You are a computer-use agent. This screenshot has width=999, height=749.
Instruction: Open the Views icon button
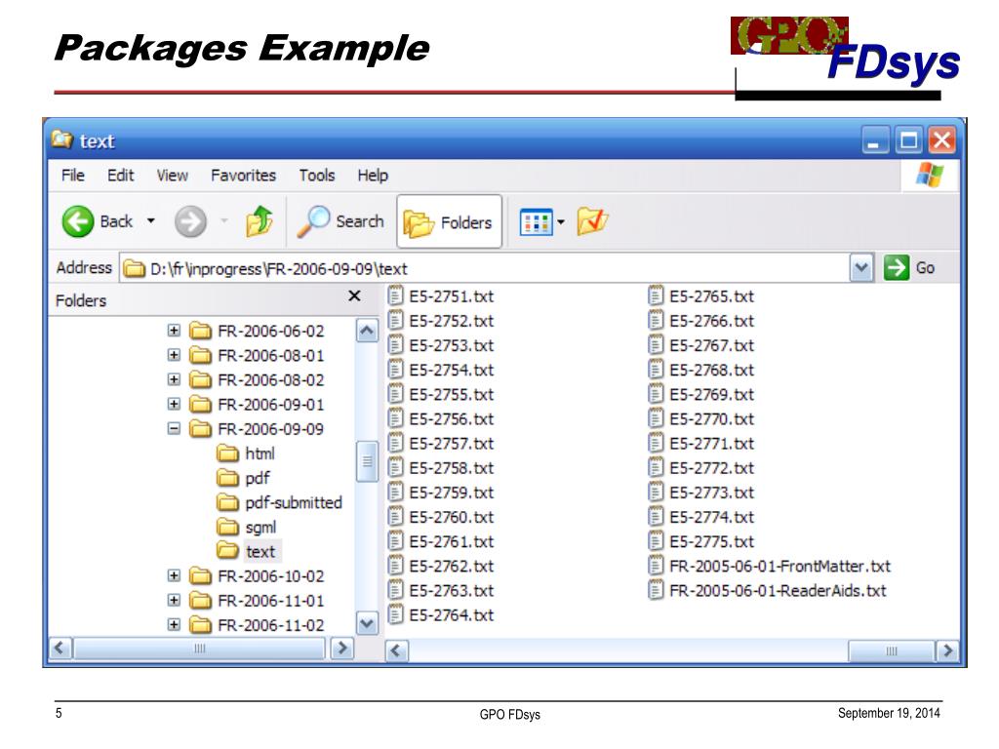[x=536, y=222]
